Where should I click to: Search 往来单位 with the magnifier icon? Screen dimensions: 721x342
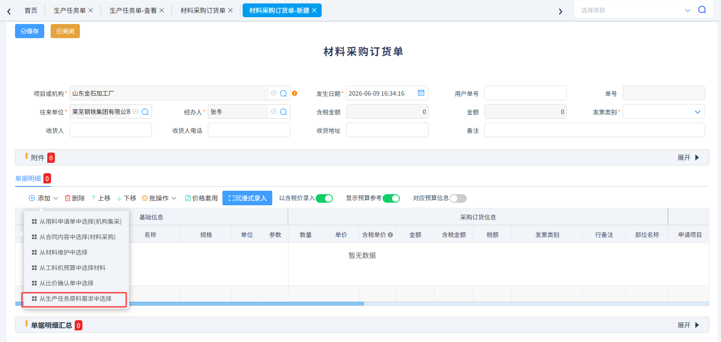[x=145, y=112]
